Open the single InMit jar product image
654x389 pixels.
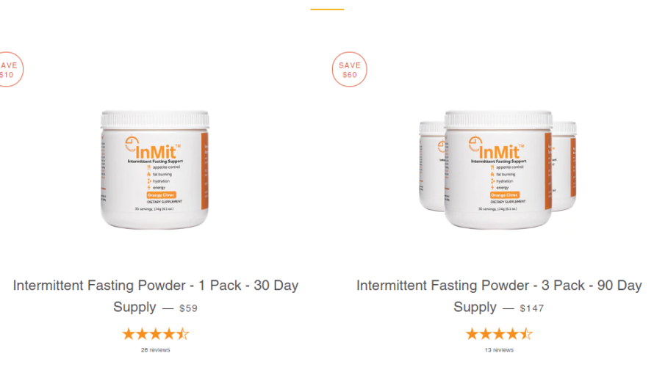pyautogui.click(x=155, y=170)
